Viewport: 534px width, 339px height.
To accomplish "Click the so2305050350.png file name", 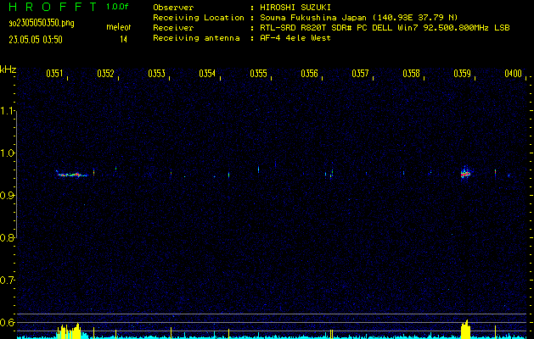I will [x=39, y=23].
